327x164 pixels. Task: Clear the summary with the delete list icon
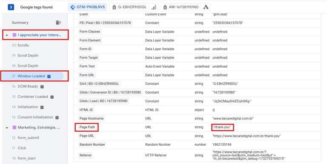(58, 22)
